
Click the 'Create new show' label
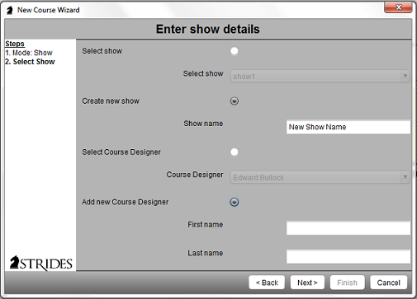(x=111, y=101)
